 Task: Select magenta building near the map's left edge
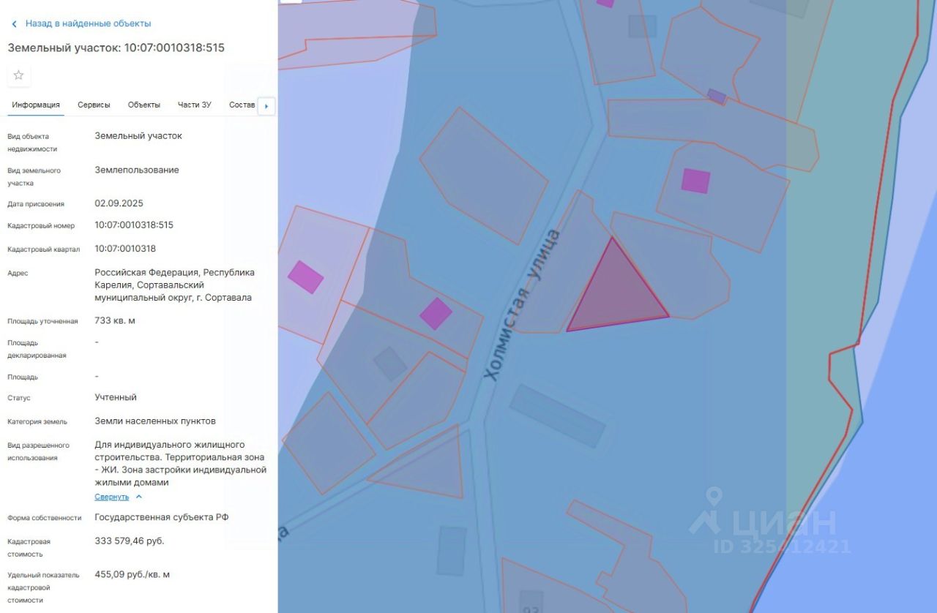pos(305,277)
